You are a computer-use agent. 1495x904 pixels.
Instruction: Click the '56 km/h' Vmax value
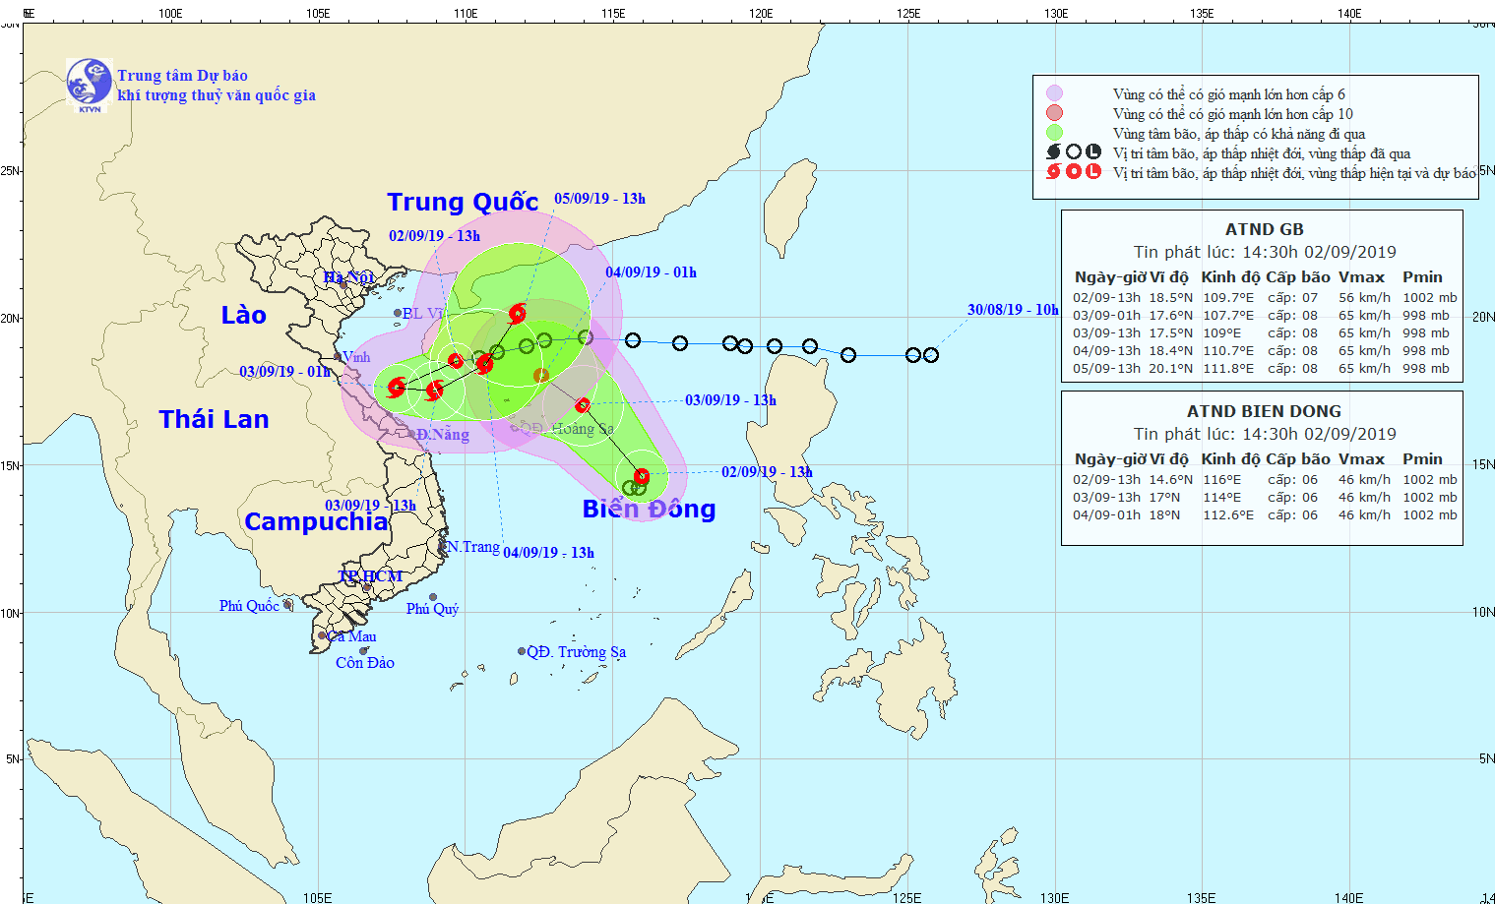[x=1364, y=298]
